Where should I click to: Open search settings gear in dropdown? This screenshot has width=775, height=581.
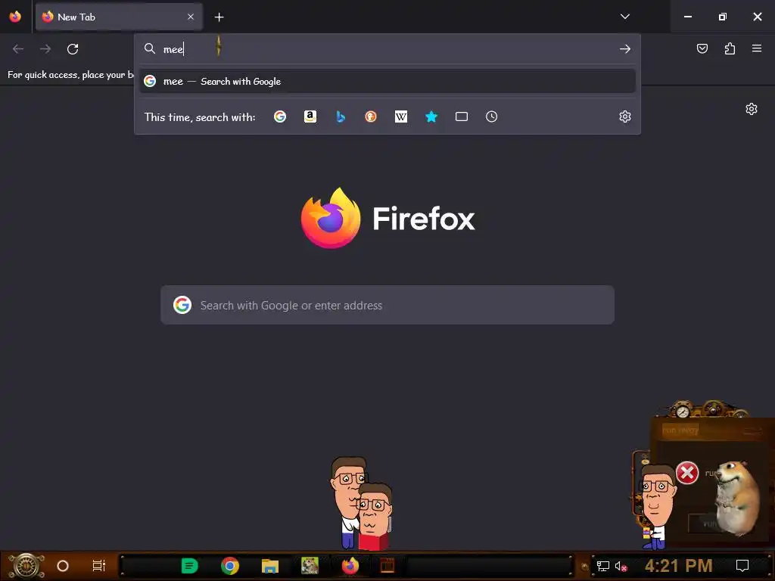click(624, 117)
